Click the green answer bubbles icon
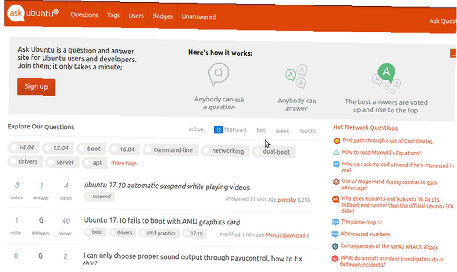The image size is (457, 272). tap(297, 77)
